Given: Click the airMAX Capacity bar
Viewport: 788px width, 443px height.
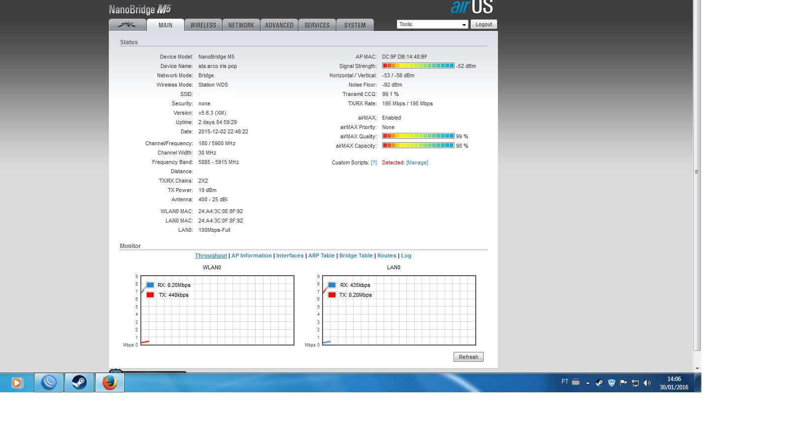Looking at the screenshot, I should coord(418,146).
